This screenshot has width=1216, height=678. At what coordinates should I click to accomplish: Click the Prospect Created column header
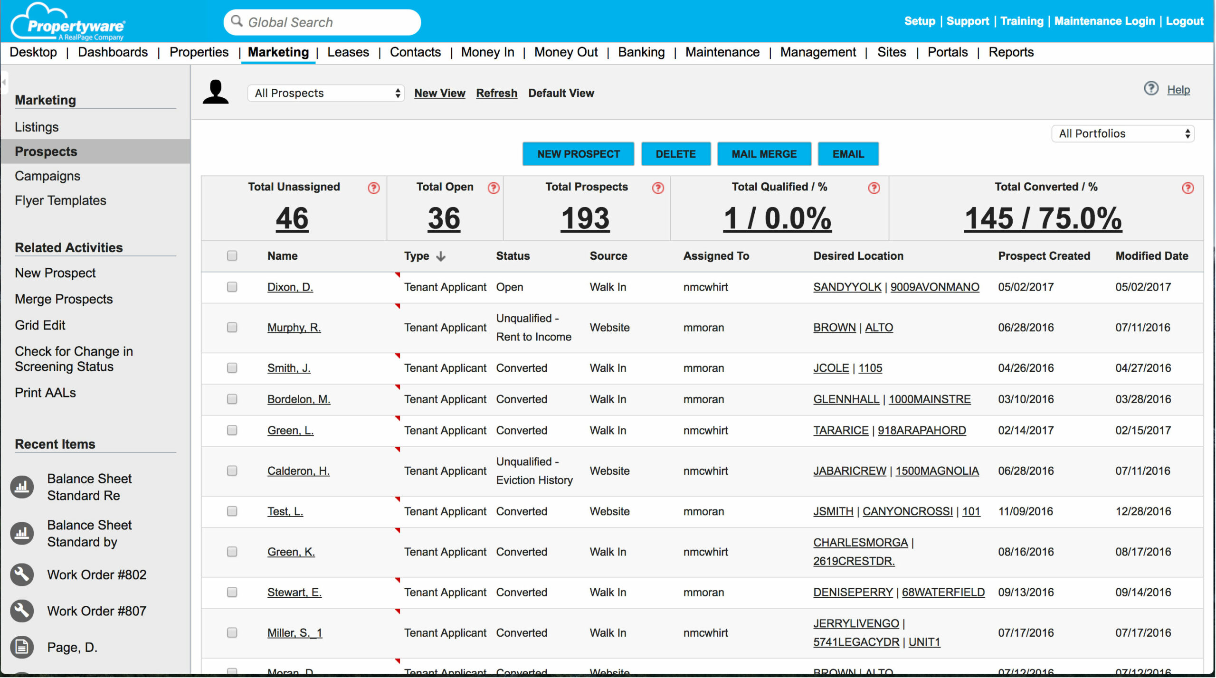pyautogui.click(x=1044, y=256)
